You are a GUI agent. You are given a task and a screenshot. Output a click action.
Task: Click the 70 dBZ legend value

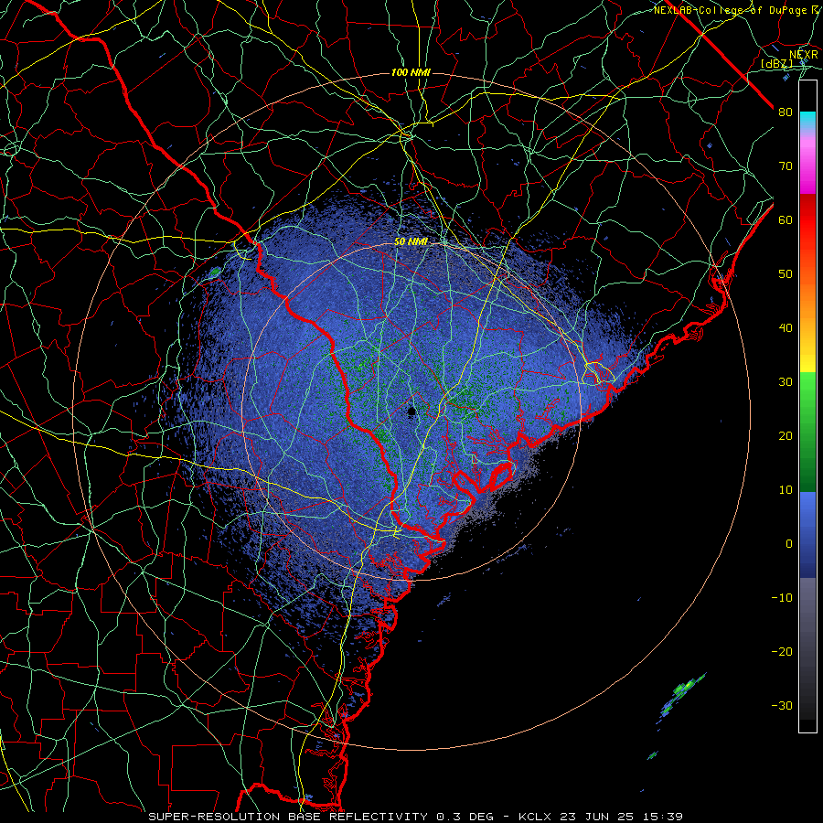point(786,166)
